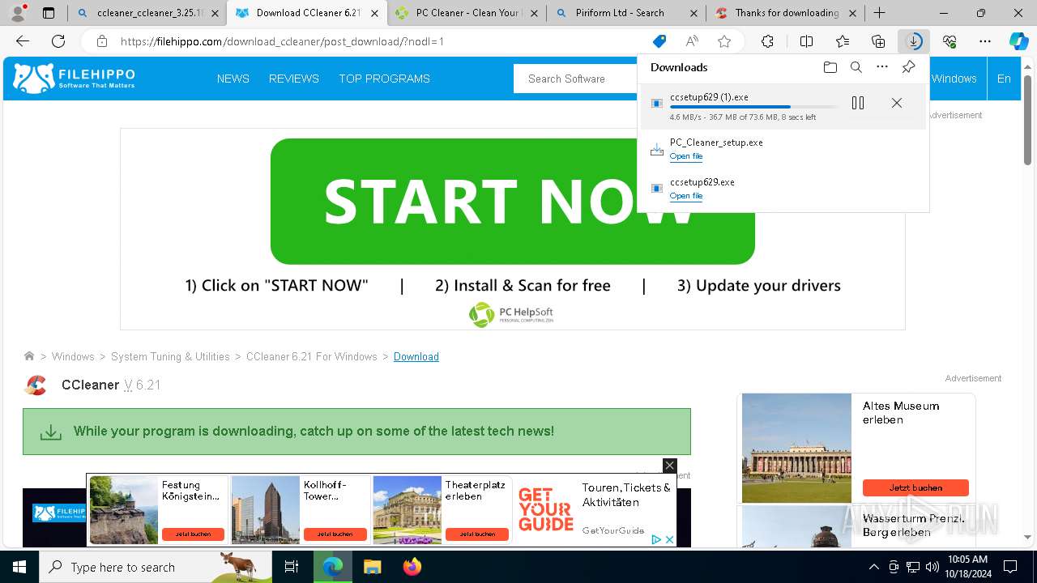Open Windows Start menu
This screenshot has width=1037, height=583.
click(19, 567)
